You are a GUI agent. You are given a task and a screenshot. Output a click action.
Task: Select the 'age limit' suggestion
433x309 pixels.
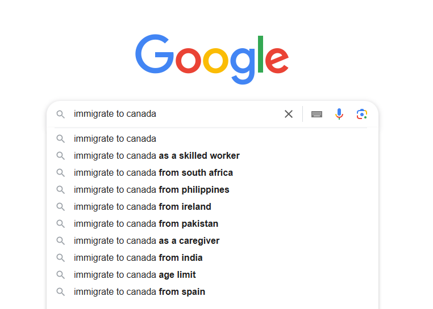(x=135, y=275)
